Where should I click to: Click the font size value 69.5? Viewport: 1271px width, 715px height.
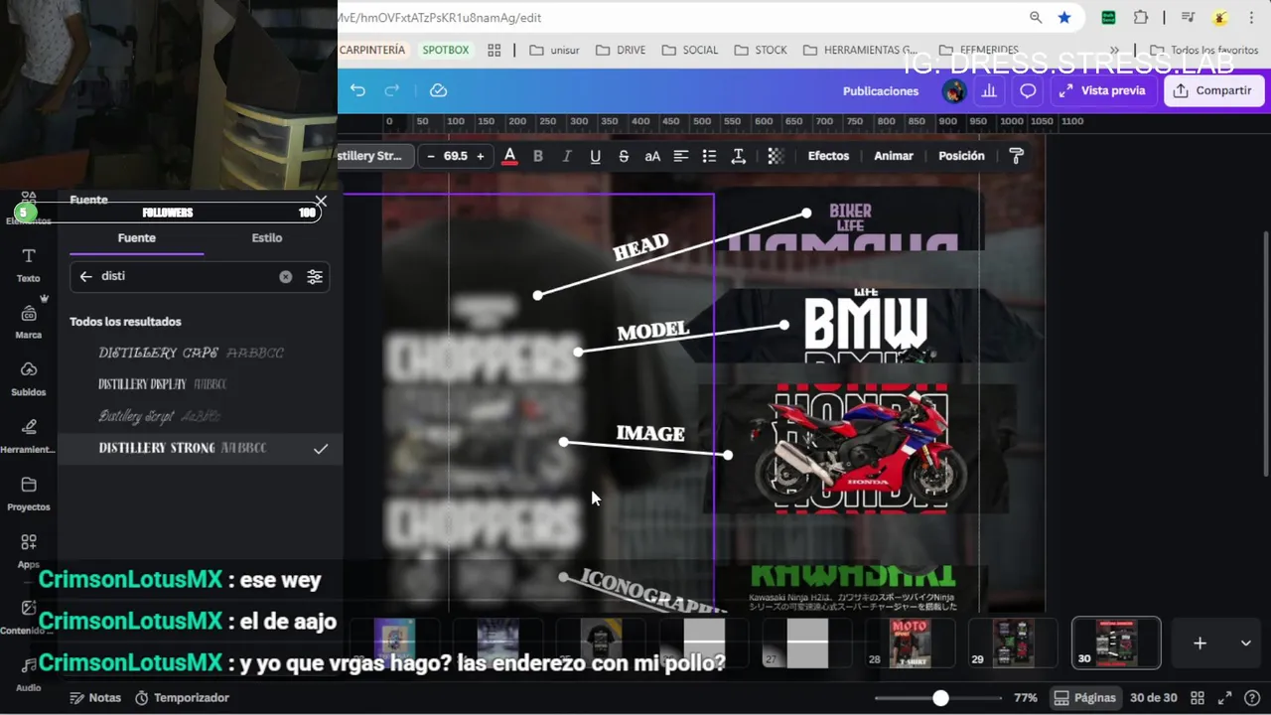tap(456, 156)
